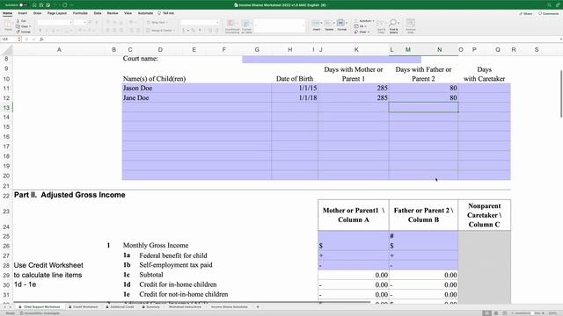The height and width of the screenshot is (316, 563).
Task: Click the Format painter brush icon
Action: tap(18, 32)
